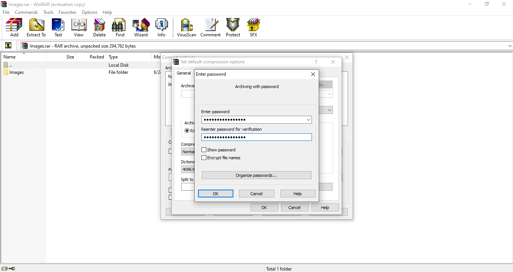Click the key icon in status bar
513x272 pixels.
(12, 268)
